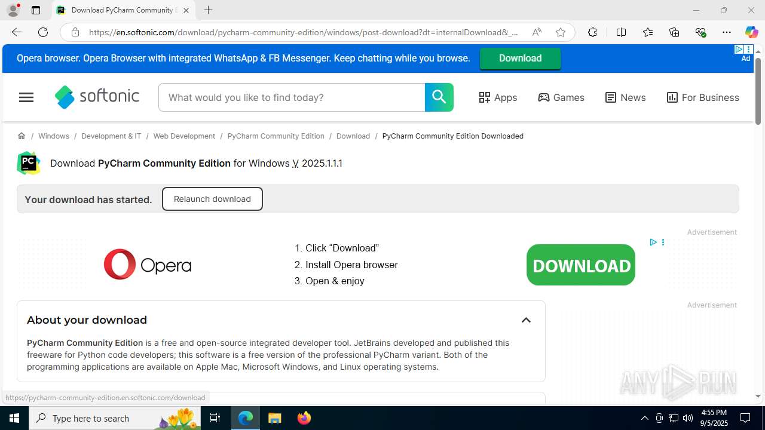Go back to previous page

coord(17,32)
